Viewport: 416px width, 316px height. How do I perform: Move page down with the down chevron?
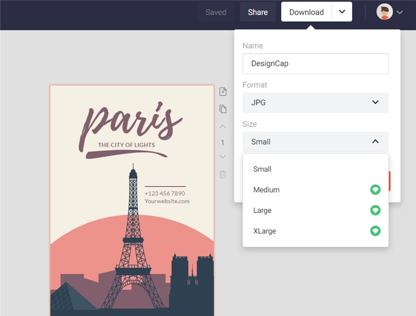pyautogui.click(x=223, y=156)
